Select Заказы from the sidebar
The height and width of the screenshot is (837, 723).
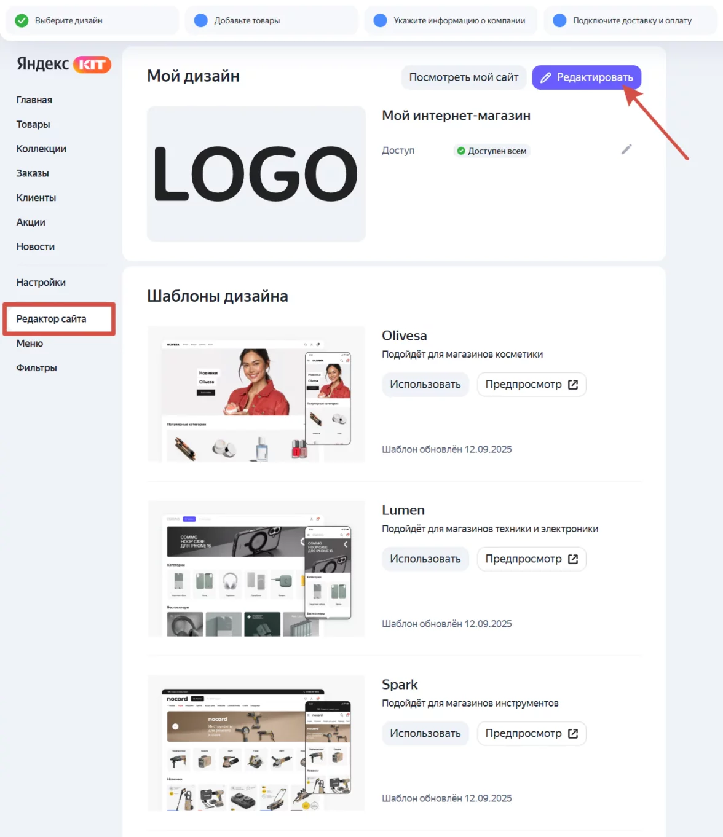[x=33, y=173]
